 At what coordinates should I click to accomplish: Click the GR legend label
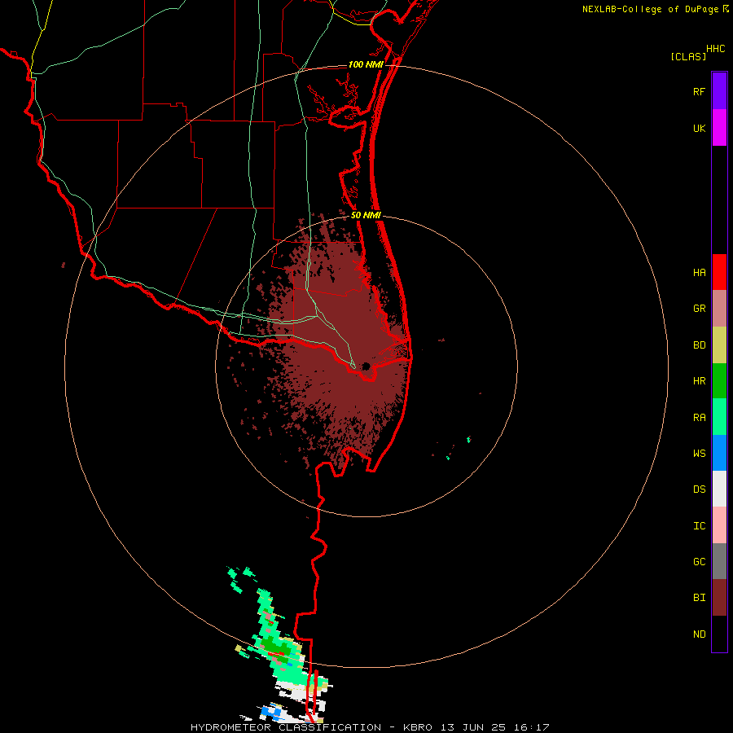coord(700,309)
